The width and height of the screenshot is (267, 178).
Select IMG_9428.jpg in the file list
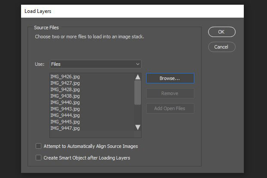coord(65,89)
